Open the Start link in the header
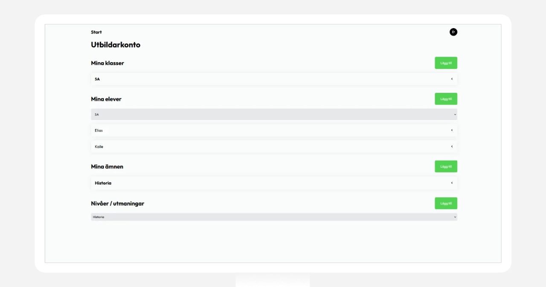546x287 pixels. click(x=96, y=32)
